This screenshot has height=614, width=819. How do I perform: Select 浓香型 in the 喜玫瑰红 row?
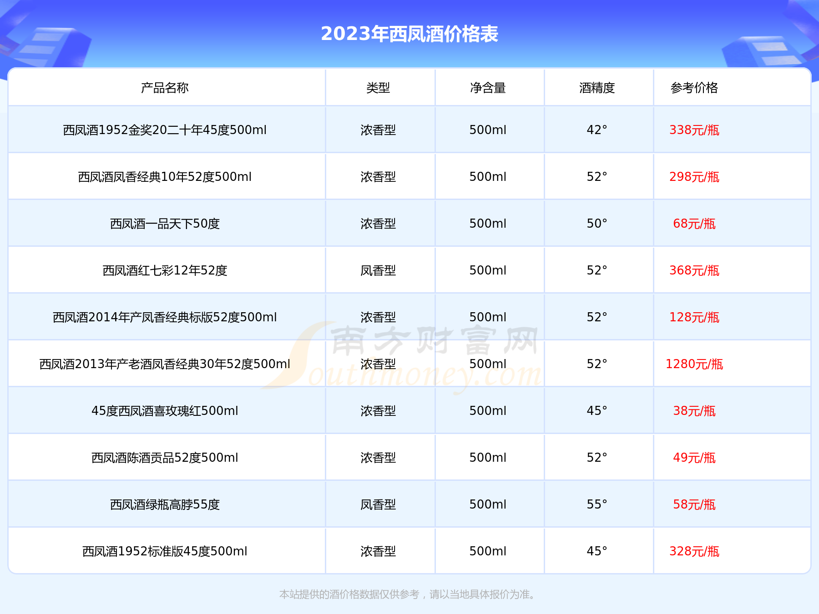tap(378, 411)
